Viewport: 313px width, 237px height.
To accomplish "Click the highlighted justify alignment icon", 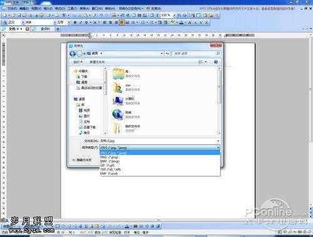I will pos(121,23).
